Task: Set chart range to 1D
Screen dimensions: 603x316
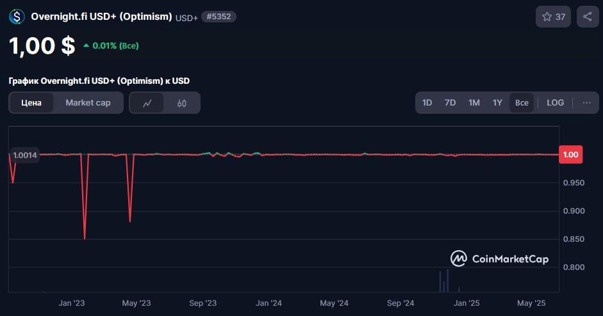Action: click(427, 102)
